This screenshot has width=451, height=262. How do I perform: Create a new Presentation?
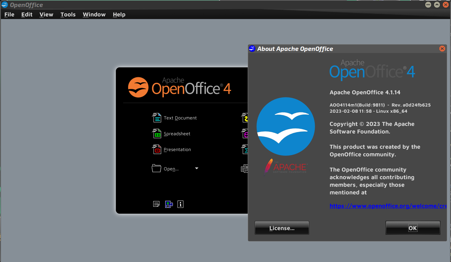pyautogui.click(x=171, y=149)
